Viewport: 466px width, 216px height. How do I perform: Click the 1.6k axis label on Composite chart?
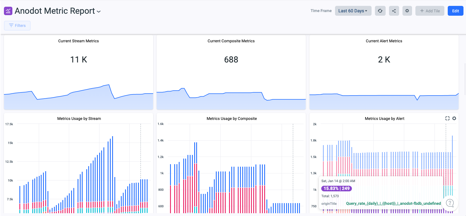tap(160, 124)
